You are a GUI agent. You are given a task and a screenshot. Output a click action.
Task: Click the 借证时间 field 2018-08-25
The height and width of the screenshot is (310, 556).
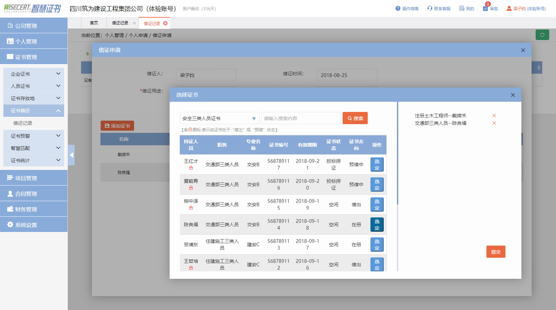pyautogui.click(x=347, y=75)
